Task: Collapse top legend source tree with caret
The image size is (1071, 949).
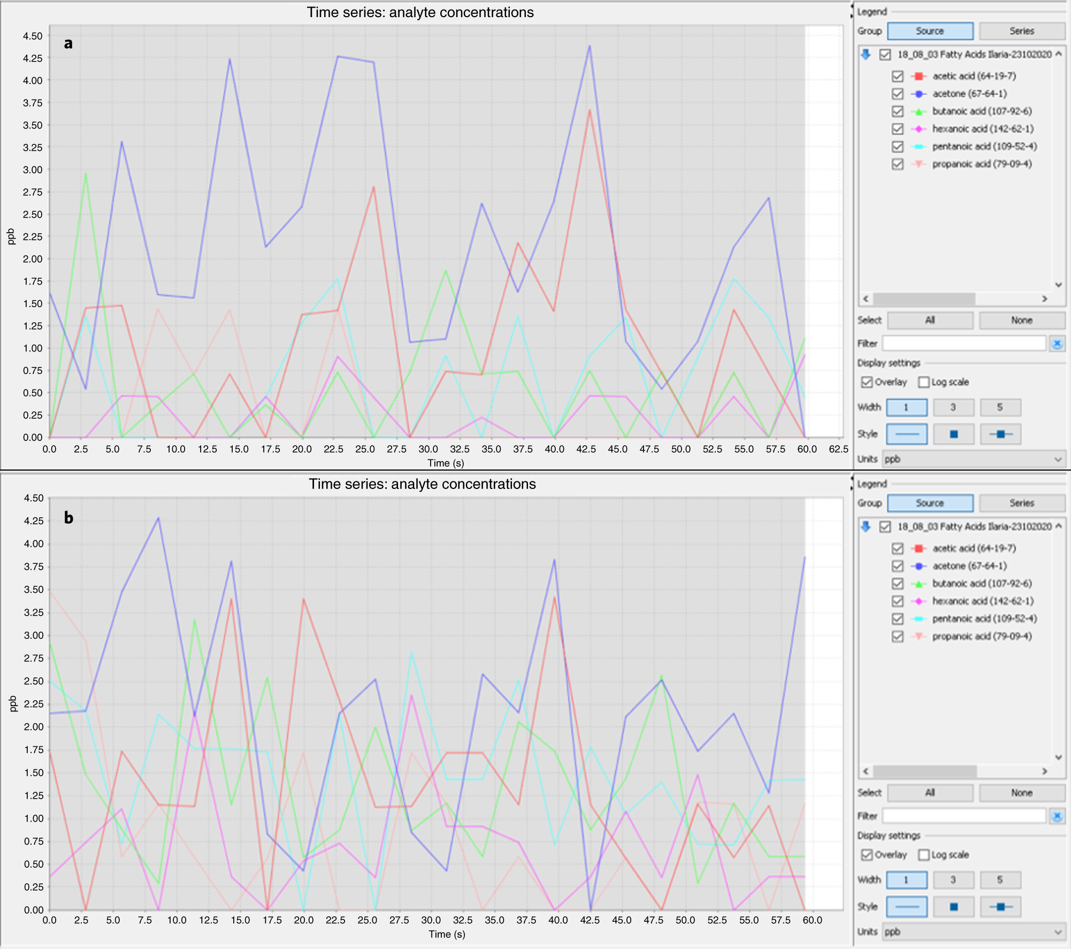Action: (1058, 54)
